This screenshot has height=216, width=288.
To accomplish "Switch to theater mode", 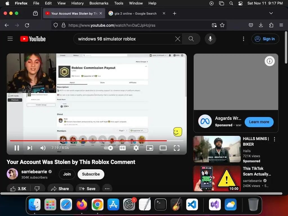I will click(x=163, y=148).
